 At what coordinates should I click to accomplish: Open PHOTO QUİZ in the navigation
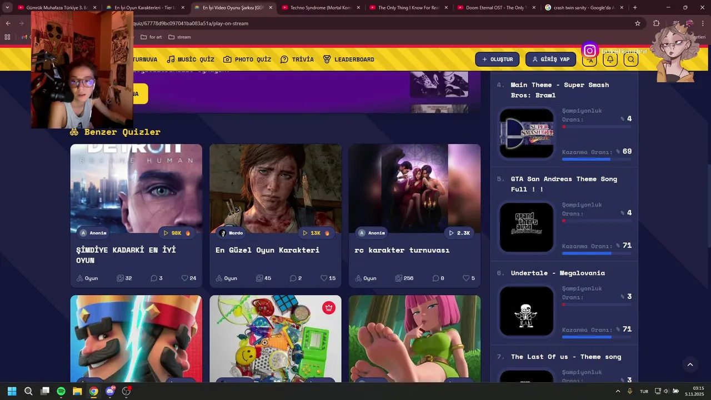[247, 59]
